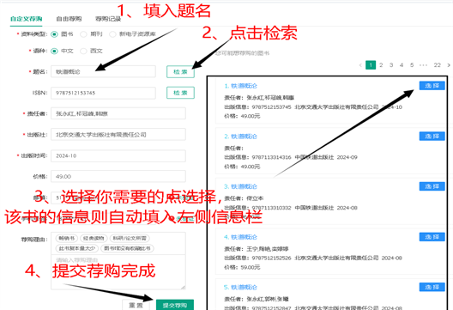Open the title link of result 3
The width and height of the screenshot is (453, 310).
(x=240, y=186)
